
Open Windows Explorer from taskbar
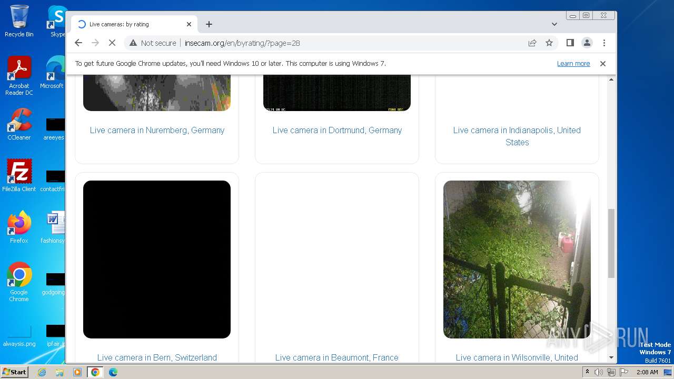tap(60, 372)
